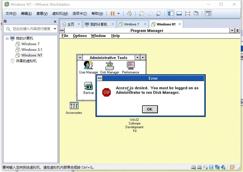Open the 帮助(H) menu
This screenshot has width=243, height=172.
coord(97,14)
